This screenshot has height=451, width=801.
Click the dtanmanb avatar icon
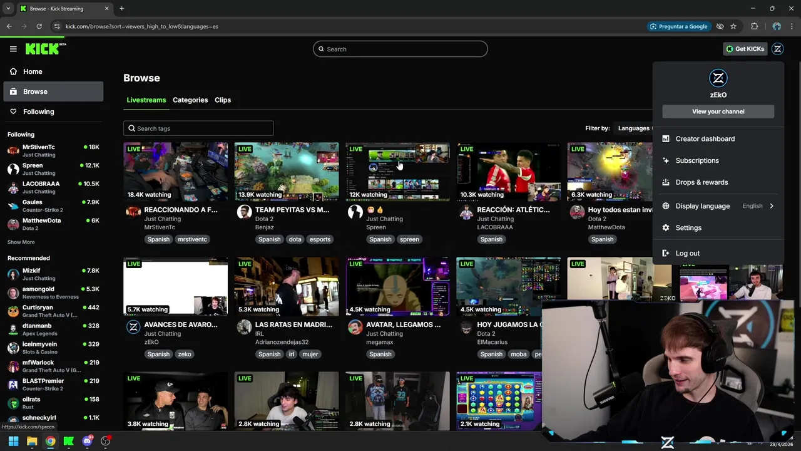coord(13,329)
